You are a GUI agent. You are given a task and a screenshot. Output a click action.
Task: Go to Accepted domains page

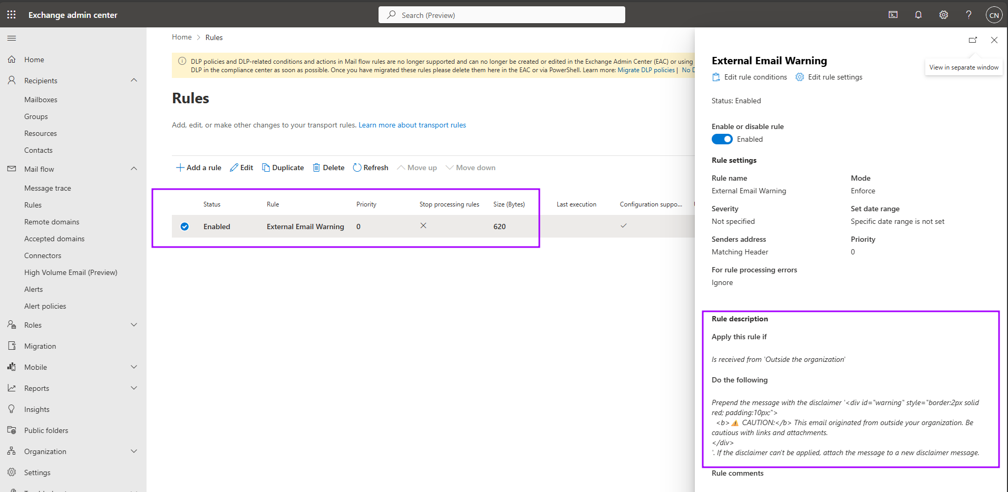(x=54, y=239)
